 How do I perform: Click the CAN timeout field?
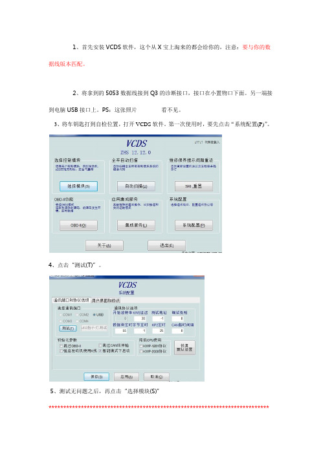point(177,330)
